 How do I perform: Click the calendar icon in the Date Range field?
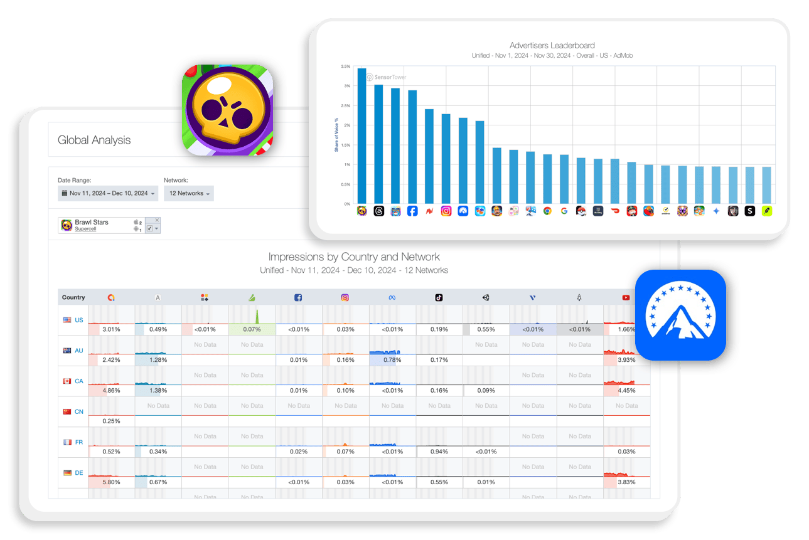click(64, 193)
